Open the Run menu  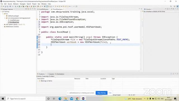[x=39, y=4]
